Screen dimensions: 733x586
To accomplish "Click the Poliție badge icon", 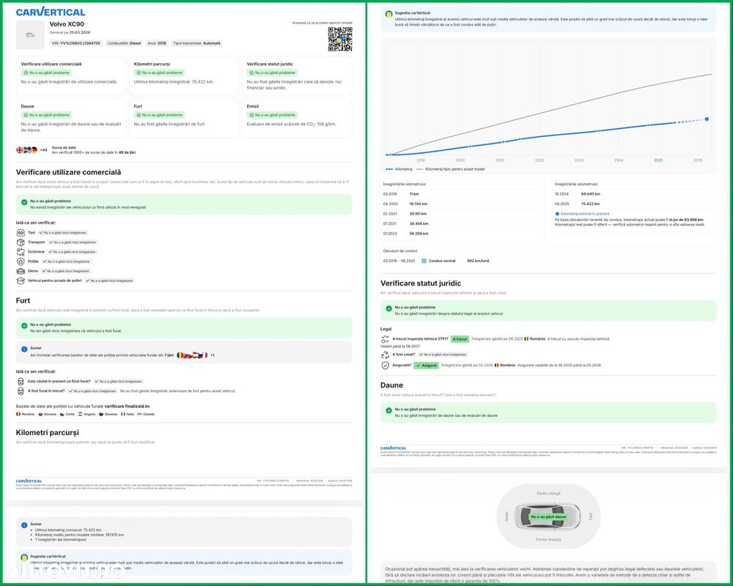I will click(x=21, y=262).
